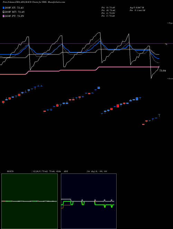Click the 76 price axis label

[166, 44]
